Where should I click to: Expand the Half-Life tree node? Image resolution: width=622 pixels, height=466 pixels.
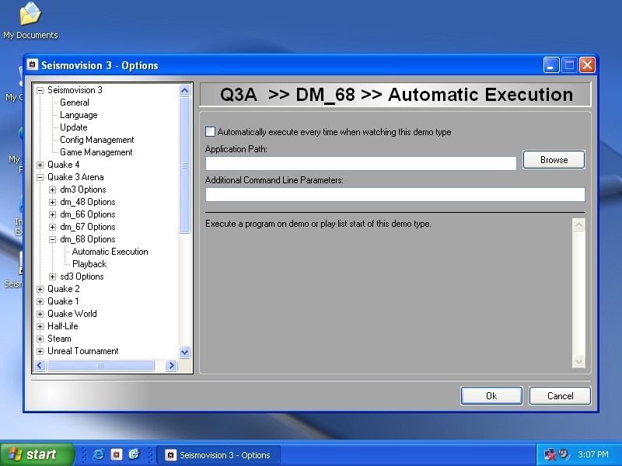tap(40, 326)
